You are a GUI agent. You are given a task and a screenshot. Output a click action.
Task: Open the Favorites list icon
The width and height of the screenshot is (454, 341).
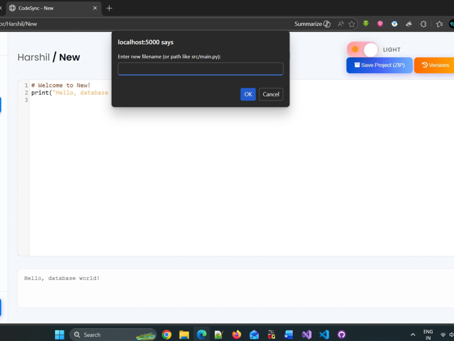tap(439, 24)
